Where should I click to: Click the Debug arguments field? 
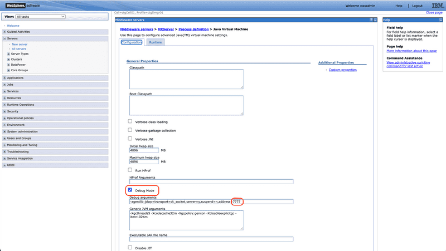point(211,201)
